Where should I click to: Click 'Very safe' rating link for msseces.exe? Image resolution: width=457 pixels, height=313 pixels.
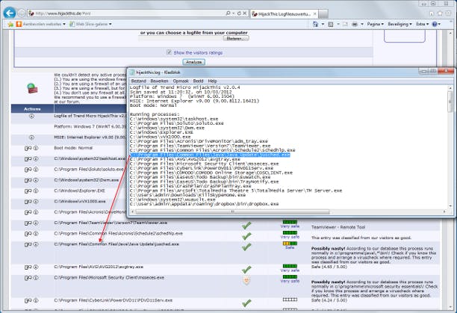290,281
